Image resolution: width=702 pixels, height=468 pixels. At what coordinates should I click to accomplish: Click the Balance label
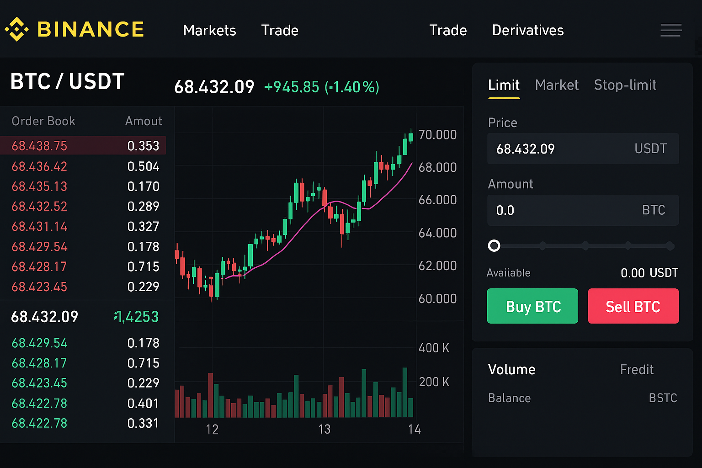(509, 399)
